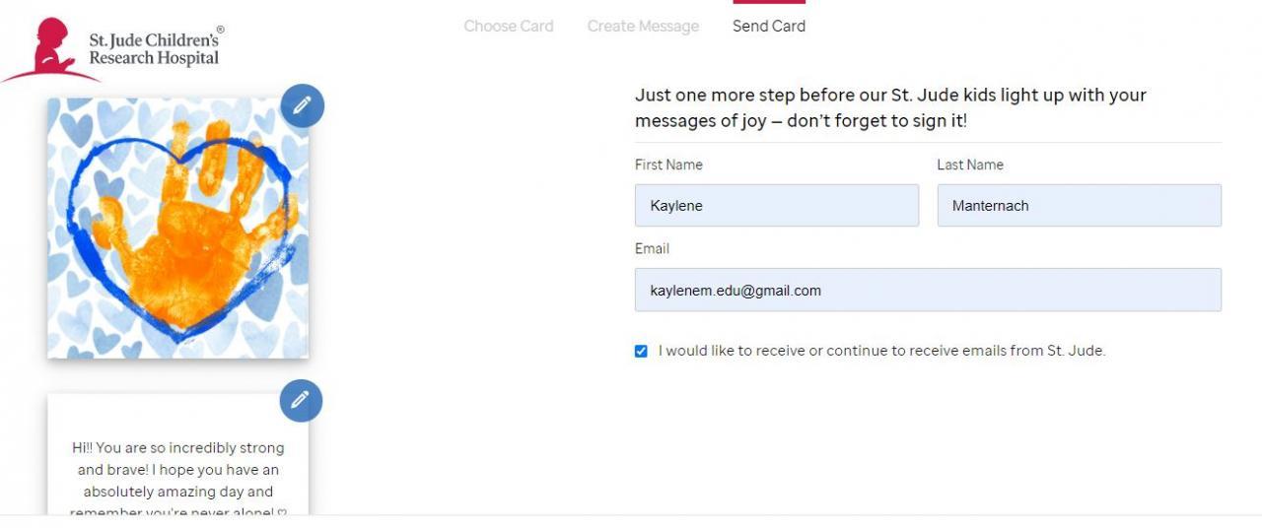Click the 'I would like to receive' label
This screenshot has width=1262, height=528.
click(x=881, y=351)
